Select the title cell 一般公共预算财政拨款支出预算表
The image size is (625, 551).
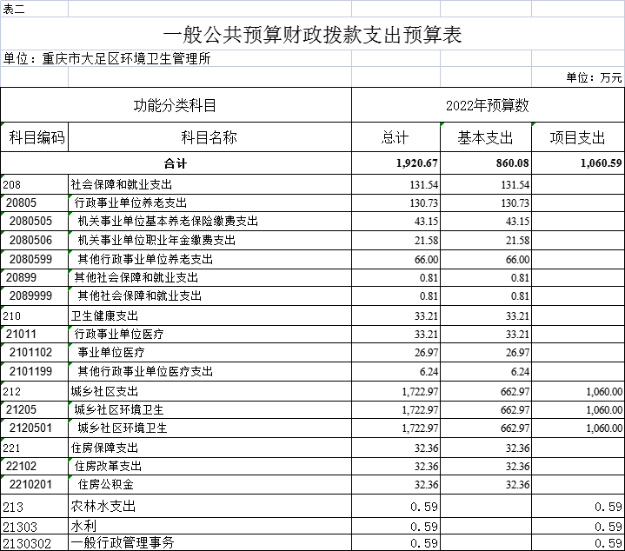tap(313, 34)
